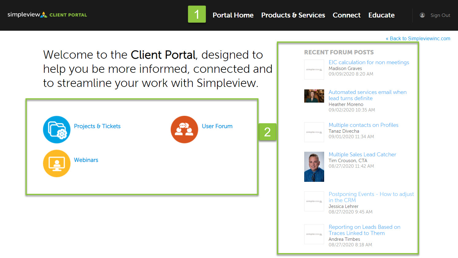Click author name Tanaz Divecha

pyautogui.click(x=344, y=131)
